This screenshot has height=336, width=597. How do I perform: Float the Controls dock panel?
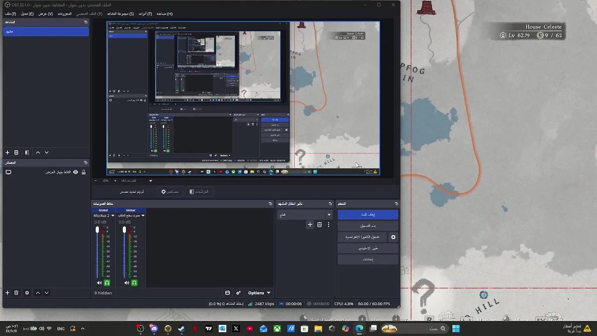(396, 203)
